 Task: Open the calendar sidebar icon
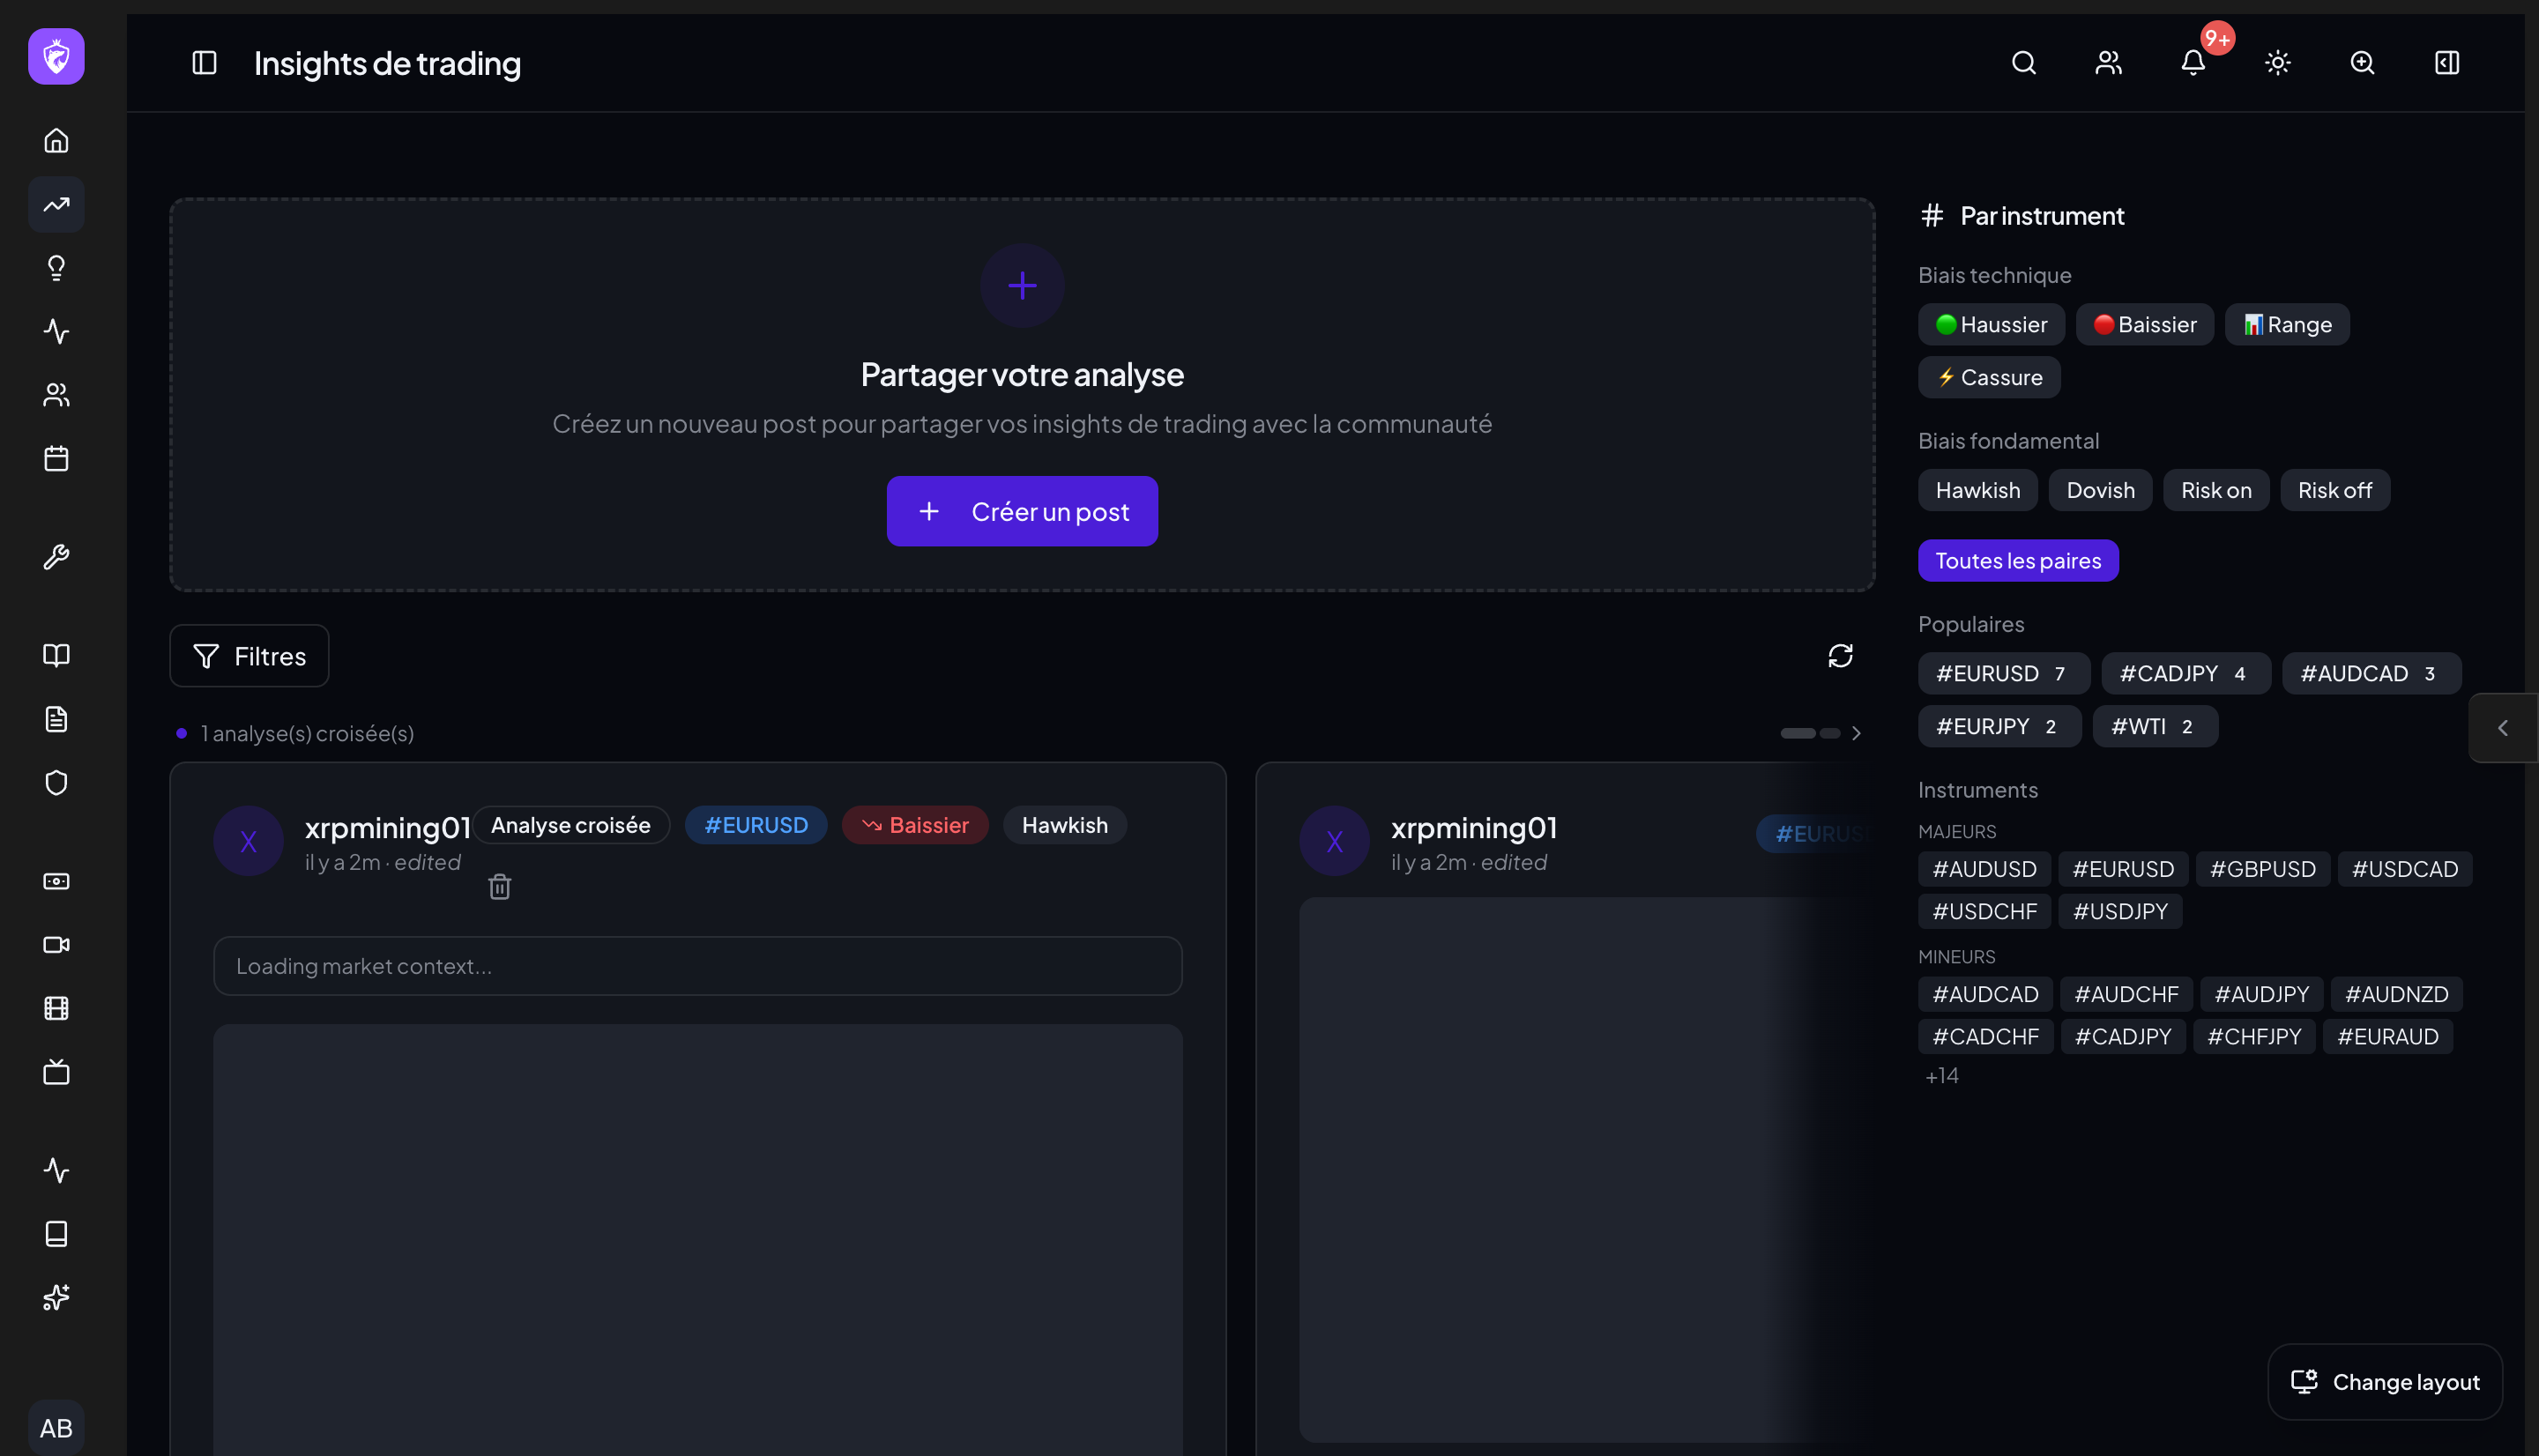[x=56, y=458]
